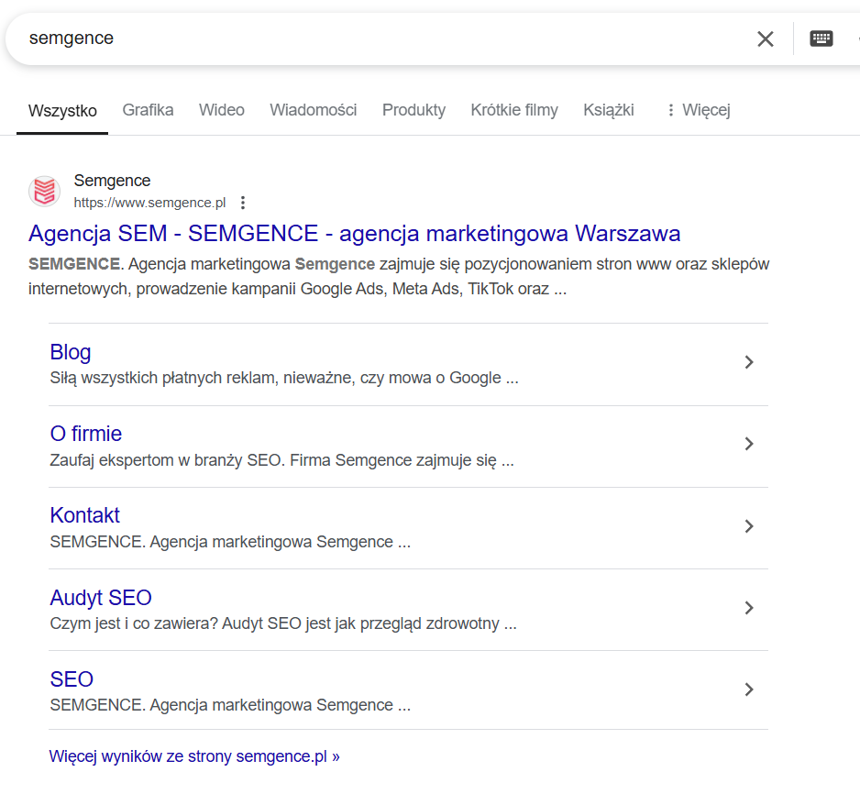The image size is (860, 794).
Task: Go to the Produkty tab
Action: (413, 110)
